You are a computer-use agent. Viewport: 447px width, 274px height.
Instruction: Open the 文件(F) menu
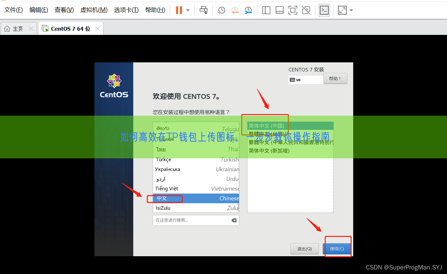(x=13, y=10)
